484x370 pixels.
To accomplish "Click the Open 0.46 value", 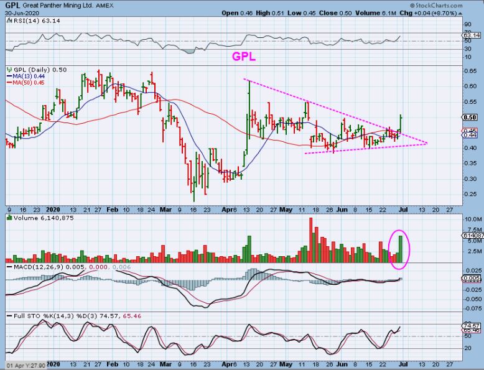I will [237, 13].
